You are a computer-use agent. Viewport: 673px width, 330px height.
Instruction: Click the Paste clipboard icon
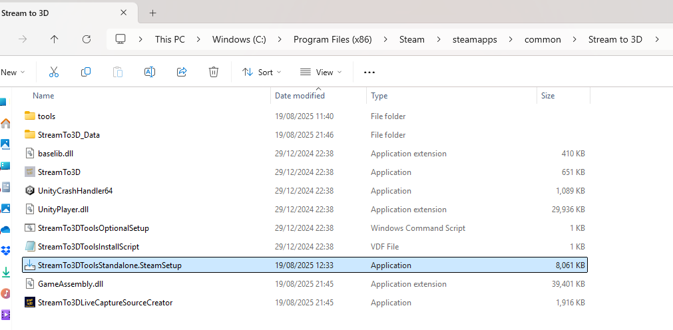[x=118, y=72]
